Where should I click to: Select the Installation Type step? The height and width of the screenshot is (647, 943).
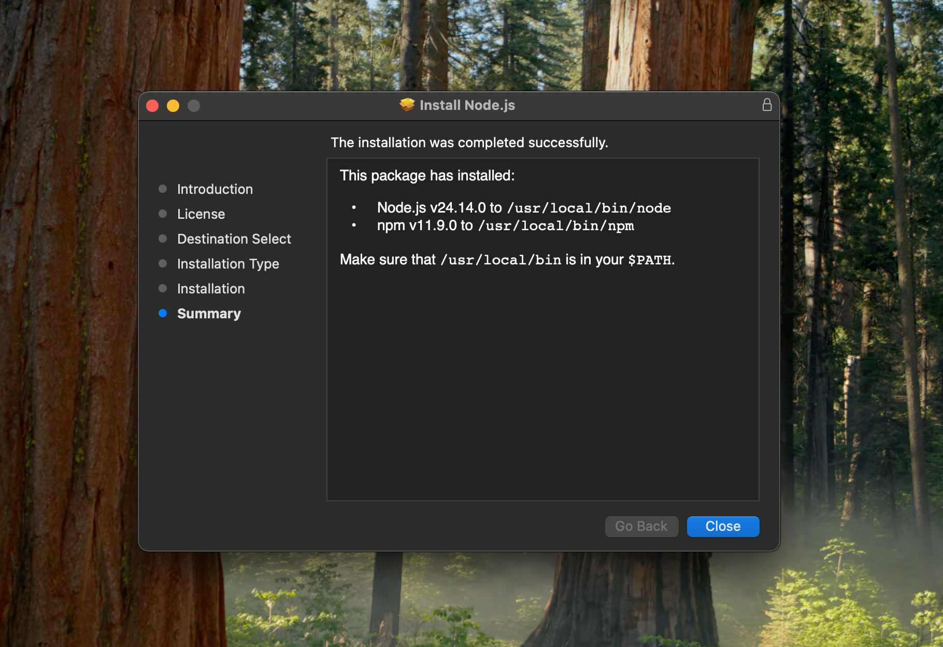point(228,264)
